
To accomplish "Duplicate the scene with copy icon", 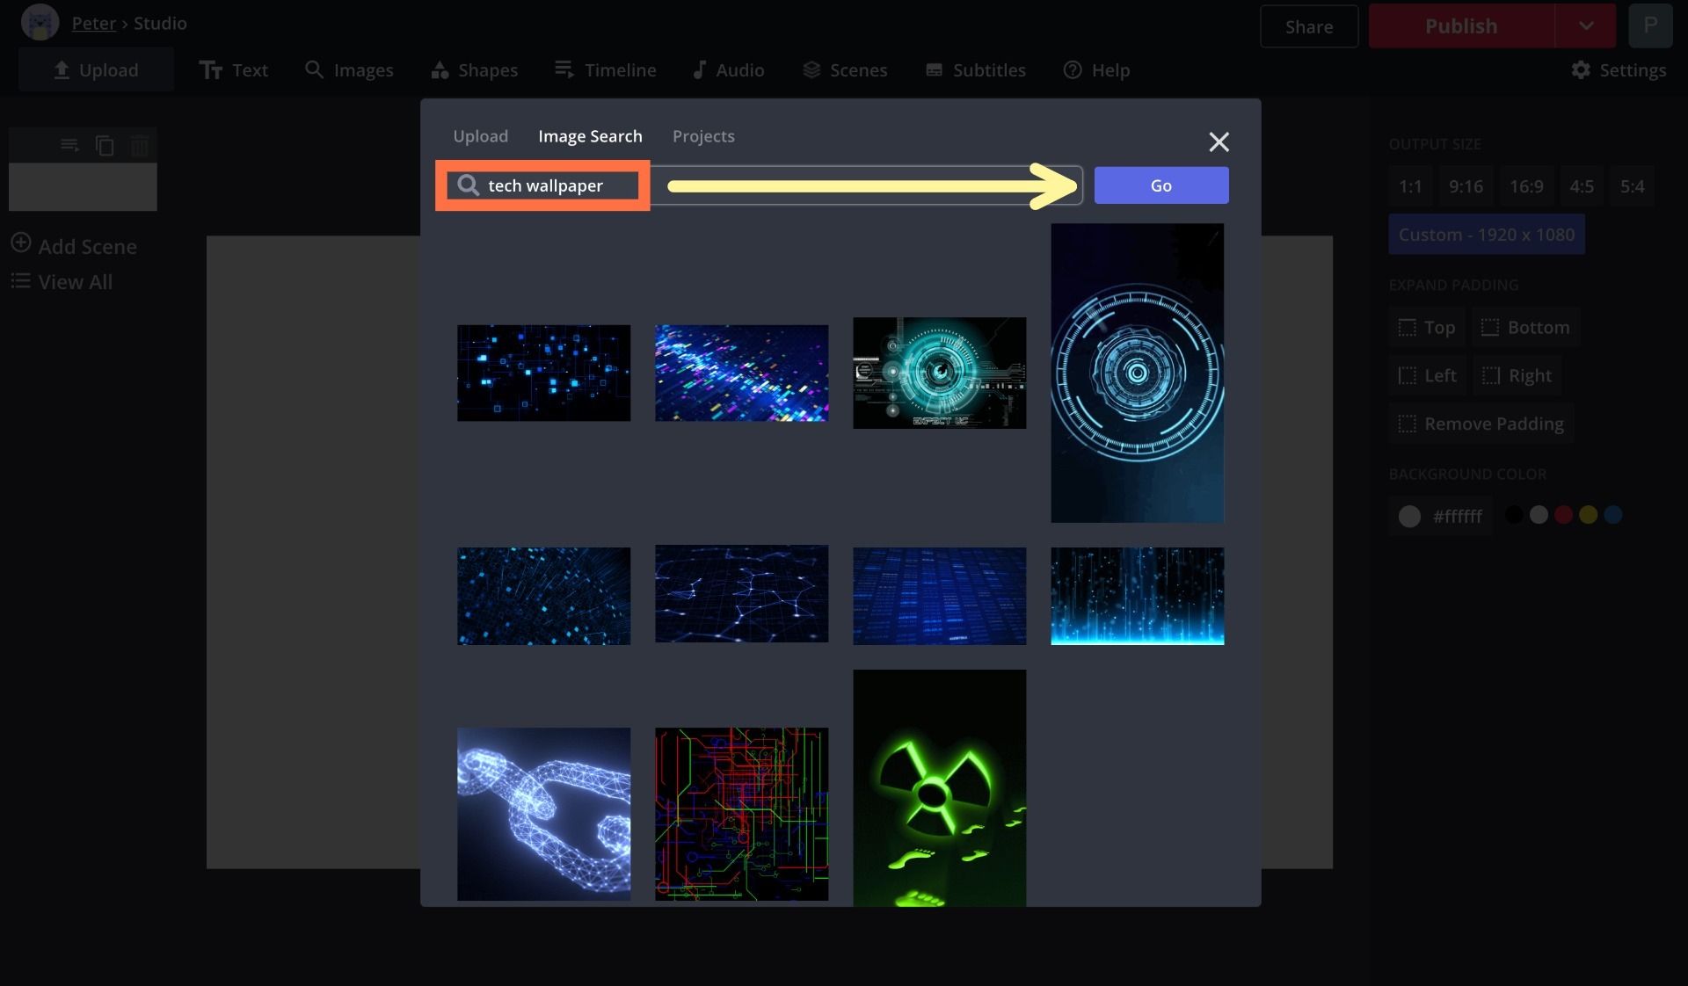I will coord(105,145).
